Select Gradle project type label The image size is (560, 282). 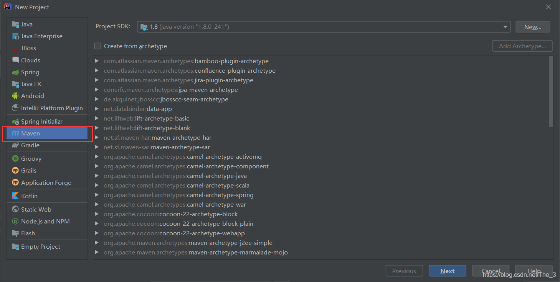coord(30,145)
